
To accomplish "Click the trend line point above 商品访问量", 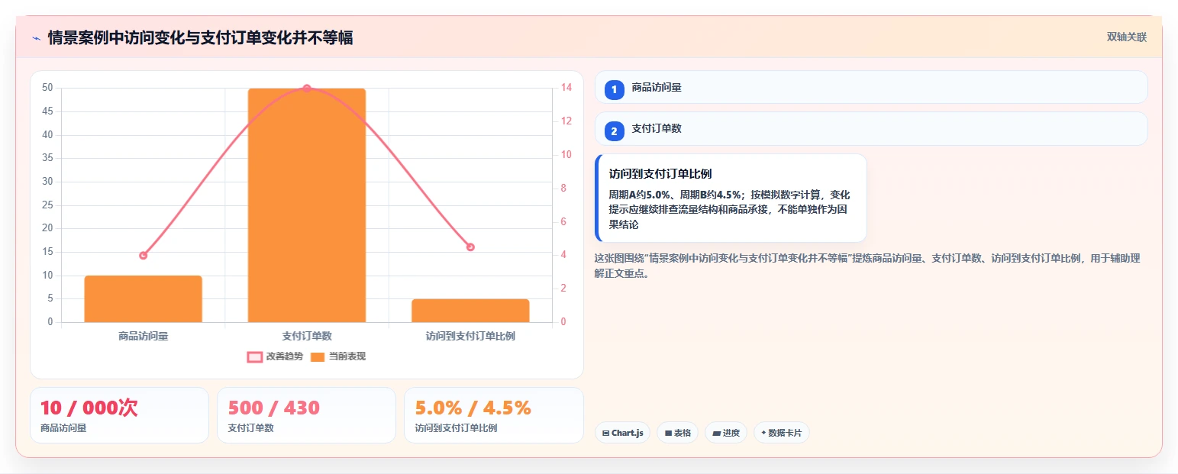I will point(143,256).
